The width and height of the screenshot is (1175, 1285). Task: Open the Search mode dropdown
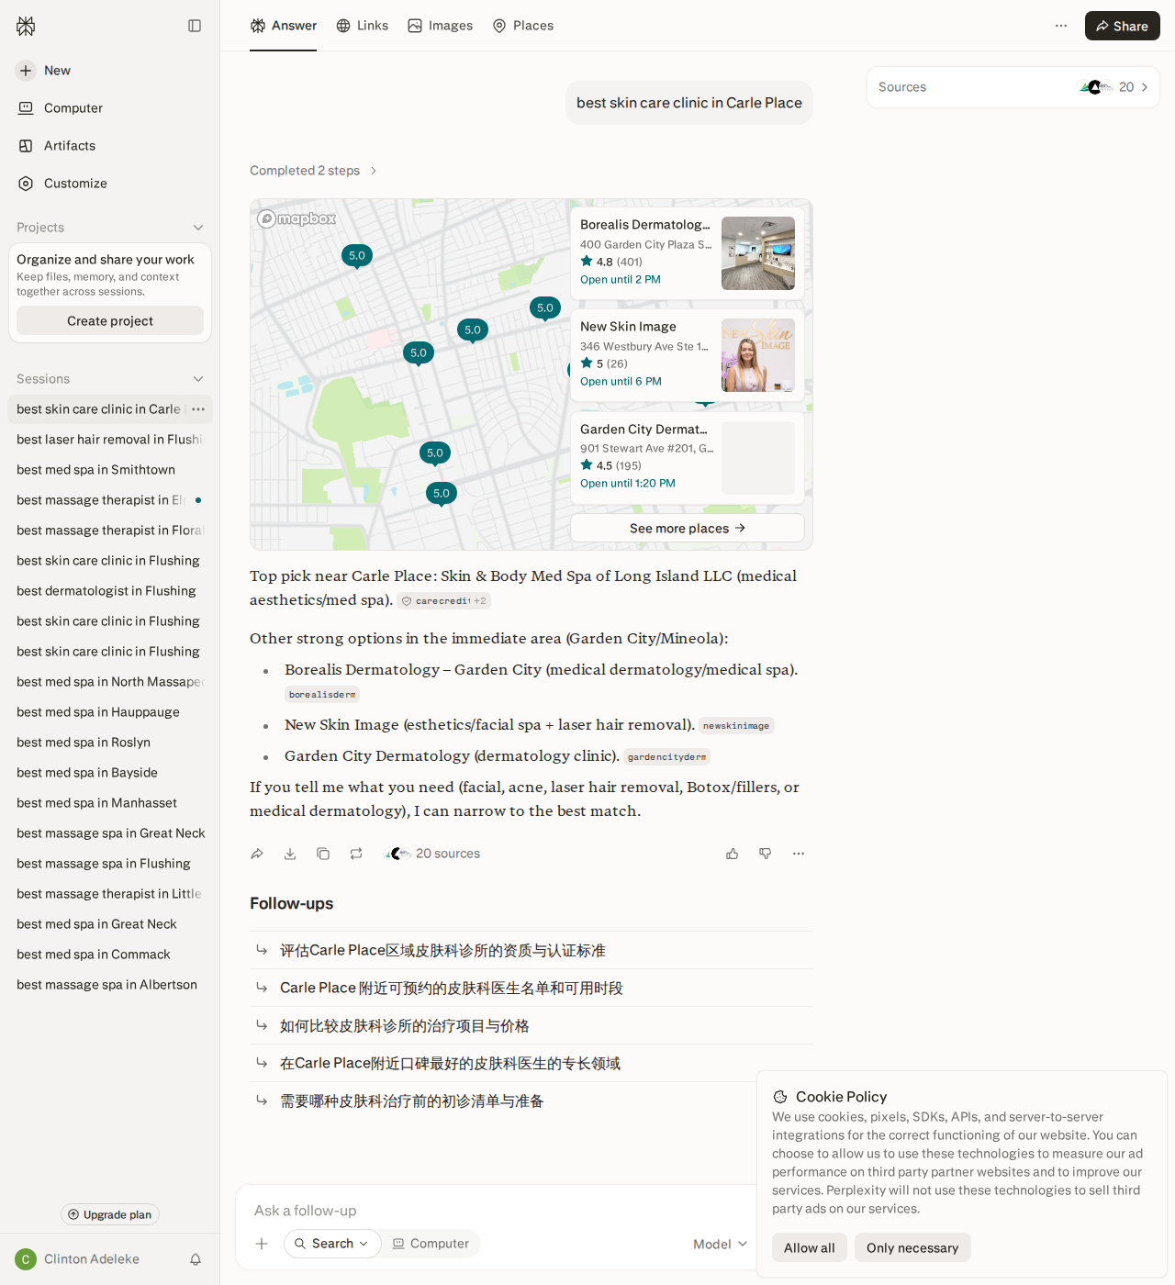(332, 1244)
